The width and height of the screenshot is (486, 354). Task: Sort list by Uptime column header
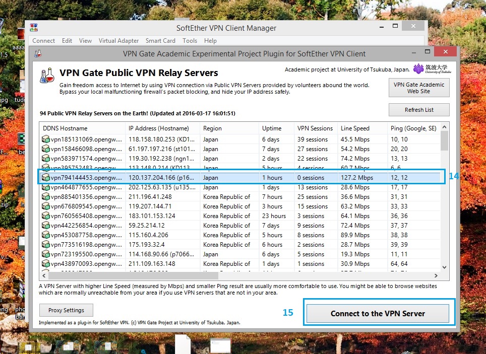click(276, 128)
